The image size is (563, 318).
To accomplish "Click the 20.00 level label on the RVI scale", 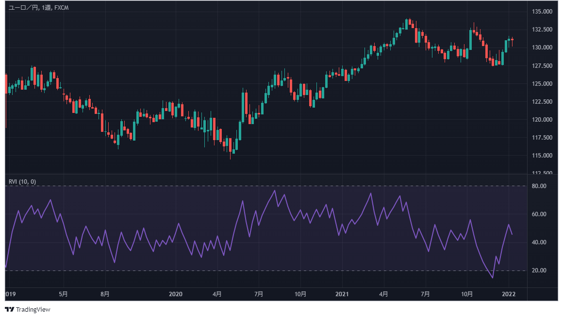I will point(540,270).
